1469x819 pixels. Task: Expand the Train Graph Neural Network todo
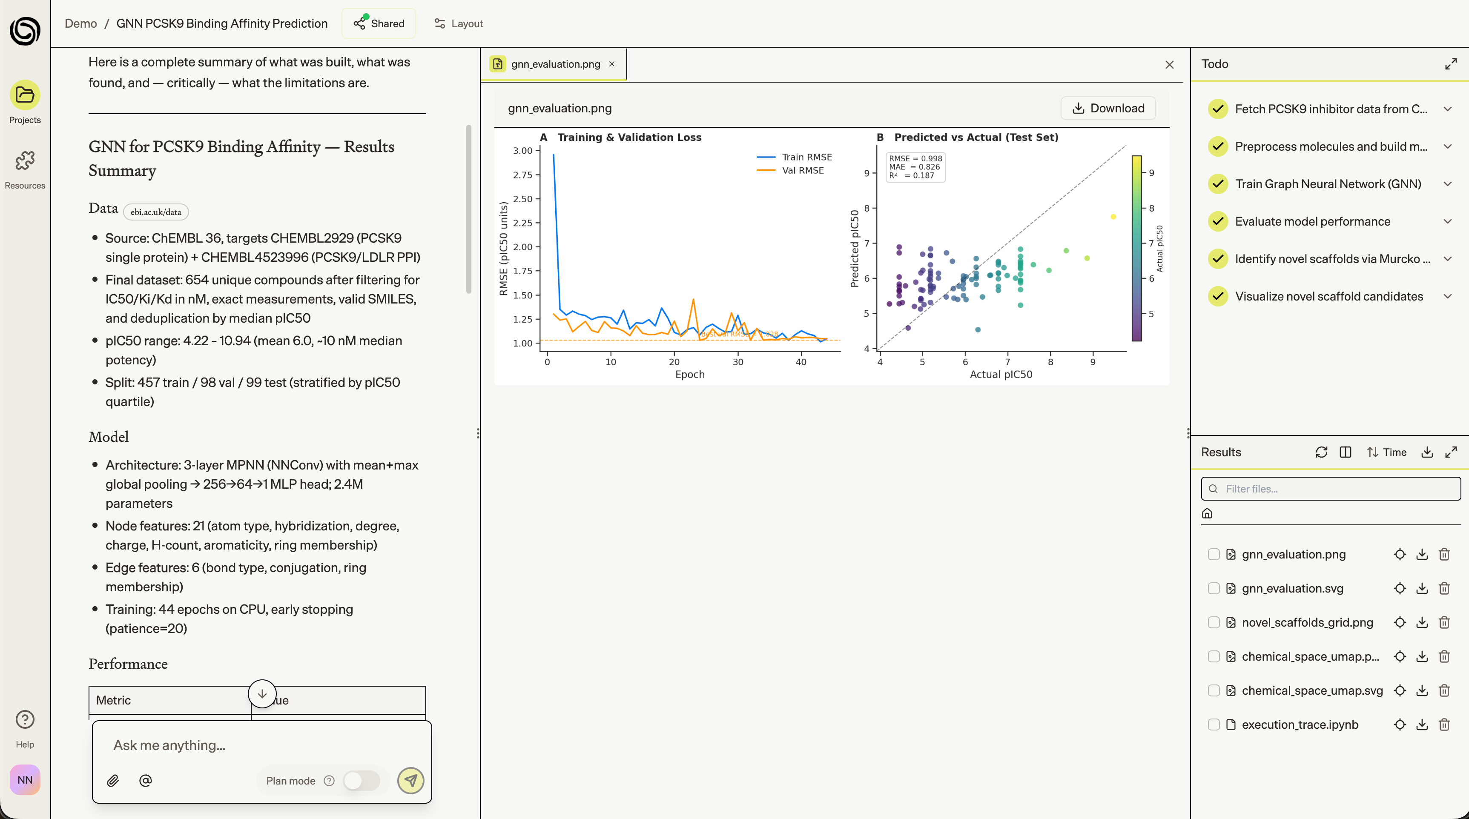tap(1447, 183)
